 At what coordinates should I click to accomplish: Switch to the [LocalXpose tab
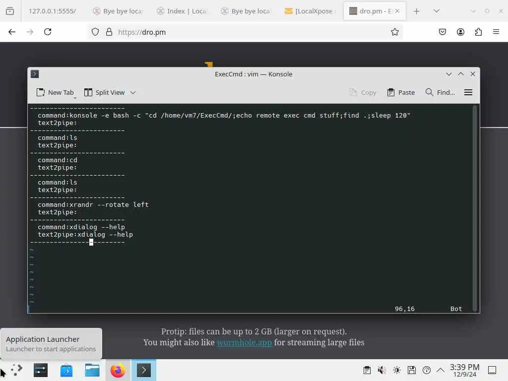click(x=311, y=11)
